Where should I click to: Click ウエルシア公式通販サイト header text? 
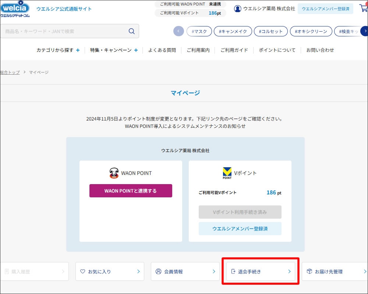click(64, 9)
